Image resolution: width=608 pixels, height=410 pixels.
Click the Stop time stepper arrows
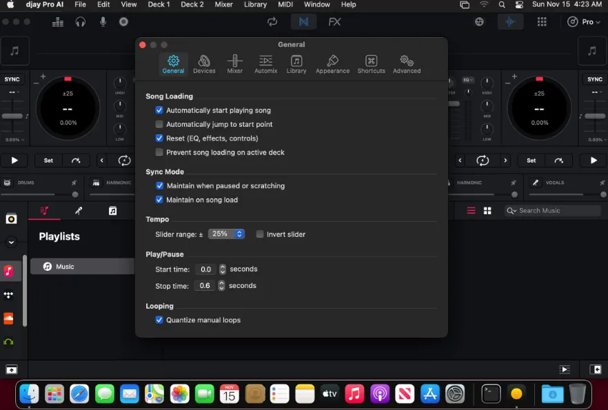click(221, 285)
